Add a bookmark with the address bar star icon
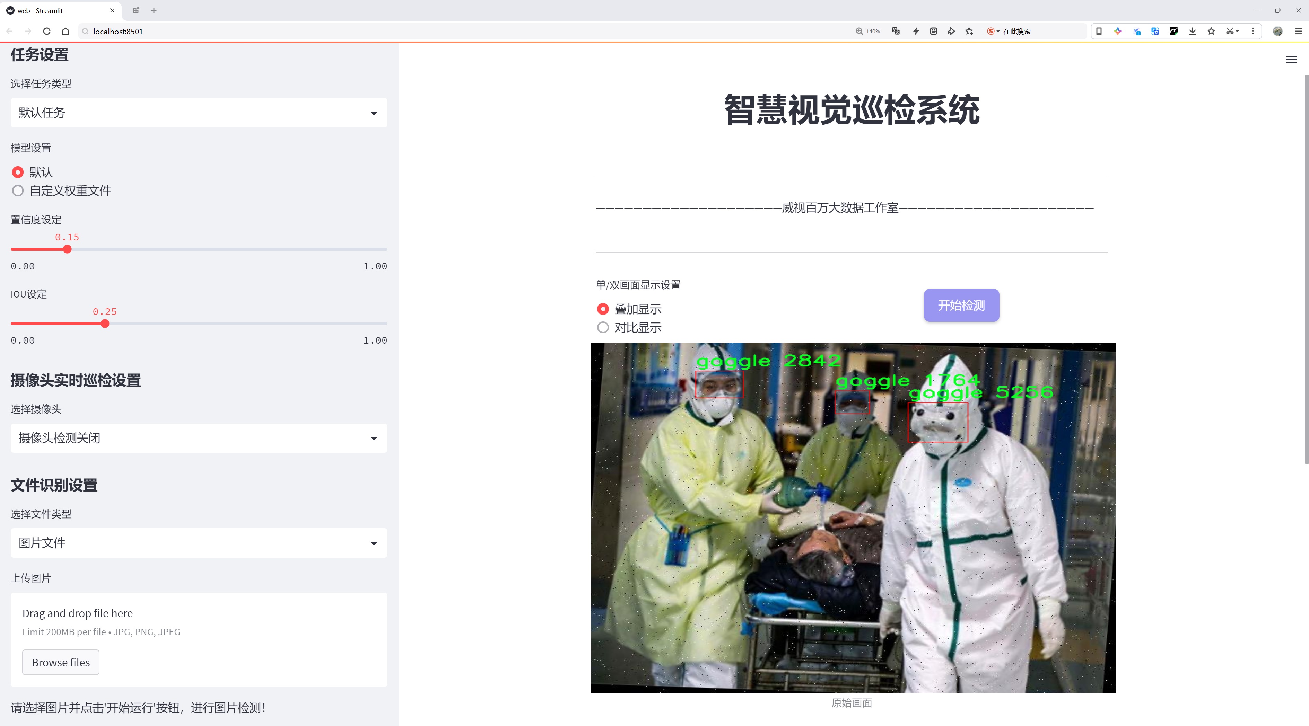The image size is (1309, 726). click(969, 31)
